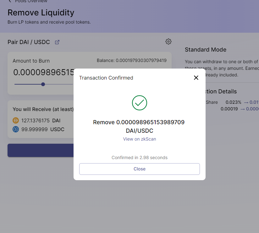Go back to Pools Overview
The height and width of the screenshot is (233, 259).
pos(31,1)
